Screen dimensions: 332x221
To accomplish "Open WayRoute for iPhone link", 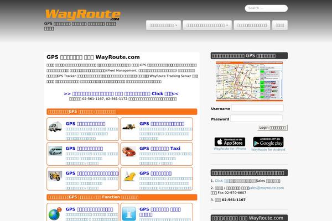I will click(230, 149).
